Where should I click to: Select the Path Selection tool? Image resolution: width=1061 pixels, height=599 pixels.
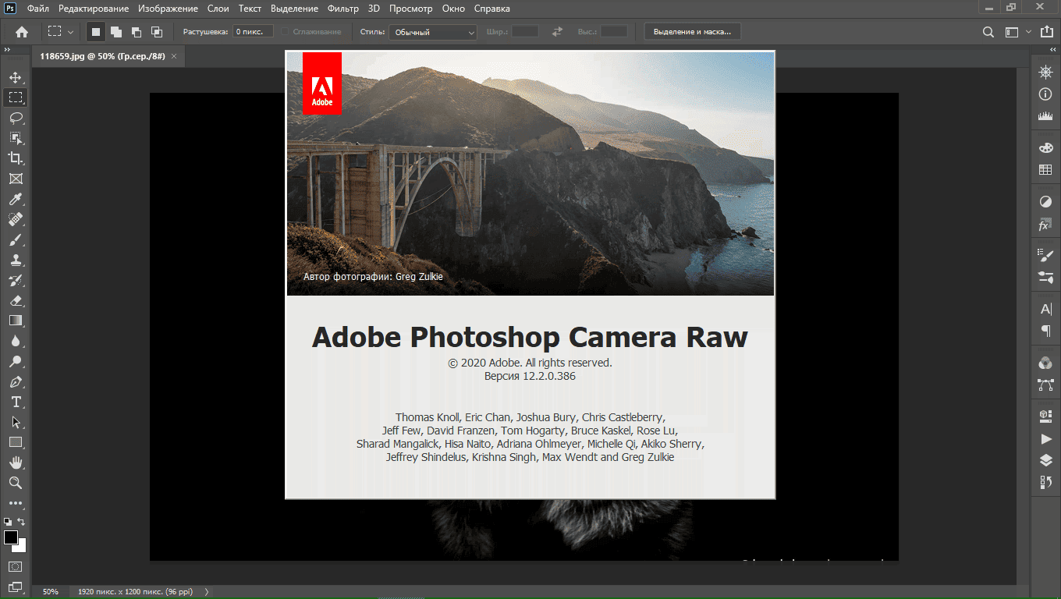pos(15,422)
